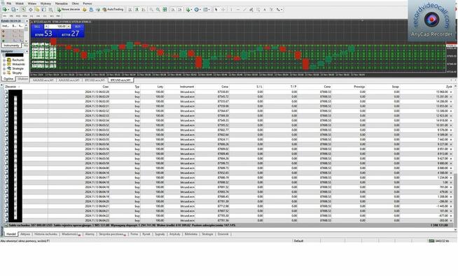Open the Skrzynka pocztowa tab

tap(112, 234)
